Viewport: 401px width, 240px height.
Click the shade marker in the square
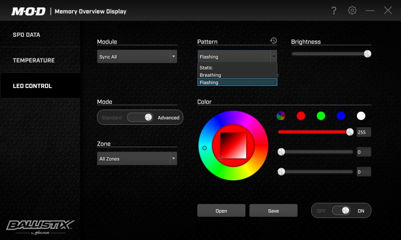pyautogui.click(x=221, y=158)
